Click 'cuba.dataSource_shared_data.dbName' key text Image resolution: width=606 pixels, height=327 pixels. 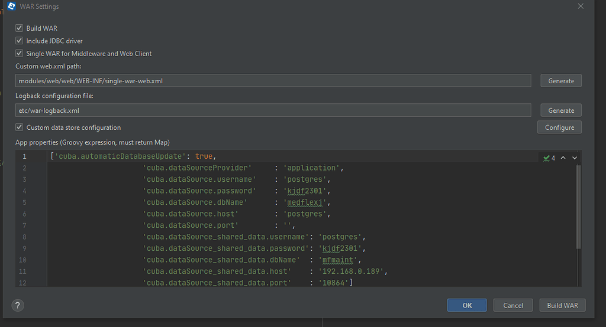(221, 260)
